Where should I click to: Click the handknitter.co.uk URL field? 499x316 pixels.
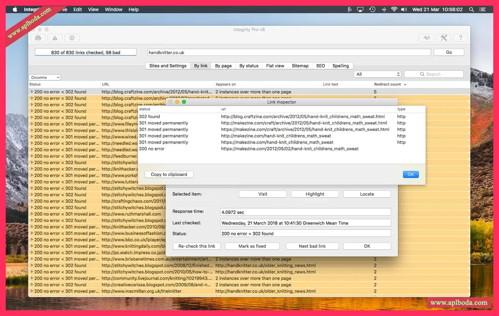289,53
